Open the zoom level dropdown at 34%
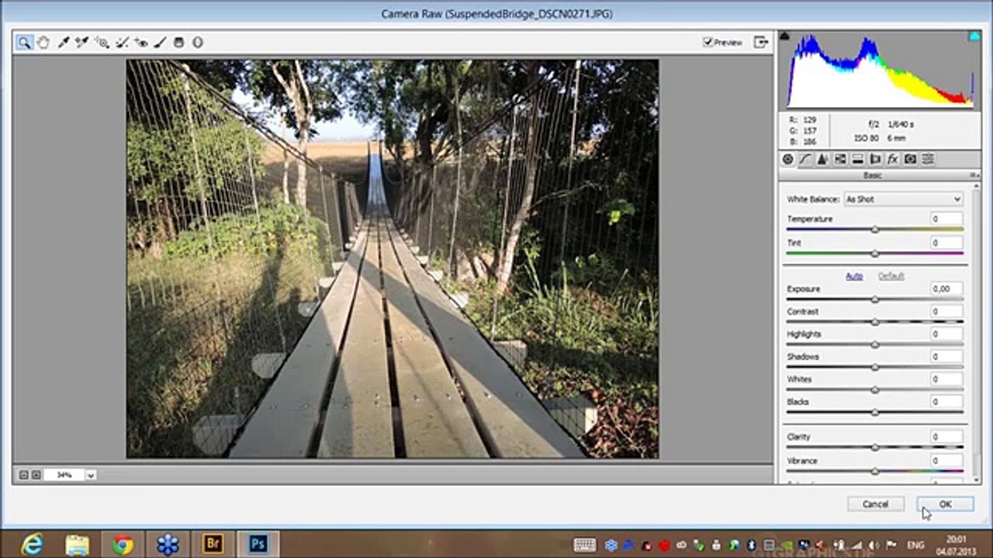 [x=91, y=475]
